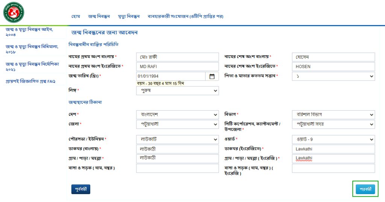Click the government logo at top left
This screenshot has width=385, height=202.
pyautogui.click(x=14, y=12)
